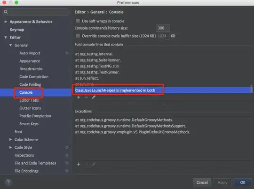Focus the preferences search field
254x189 pixels.
pos(36,12)
